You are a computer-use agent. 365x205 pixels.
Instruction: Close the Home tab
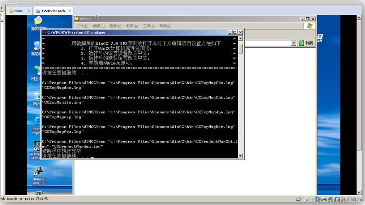coord(29,11)
